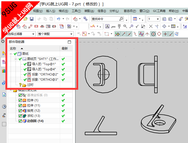
Task: Uncheck the 抽壳 (12) feature checkbox
Action: coord(20,110)
